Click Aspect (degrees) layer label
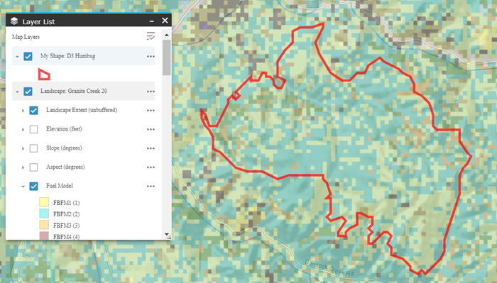Viewport: 497px width, 283px height. click(x=65, y=167)
